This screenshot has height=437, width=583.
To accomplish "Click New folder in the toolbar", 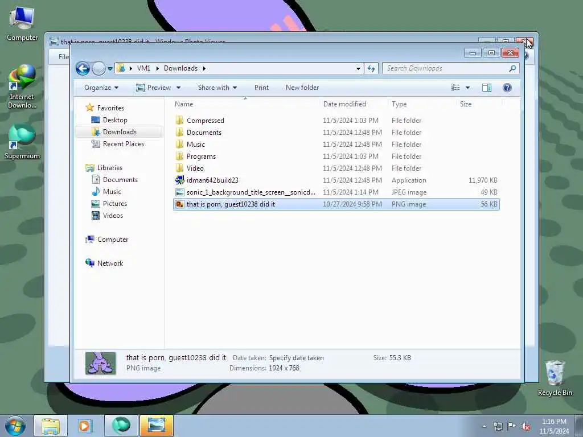I will coord(302,88).
